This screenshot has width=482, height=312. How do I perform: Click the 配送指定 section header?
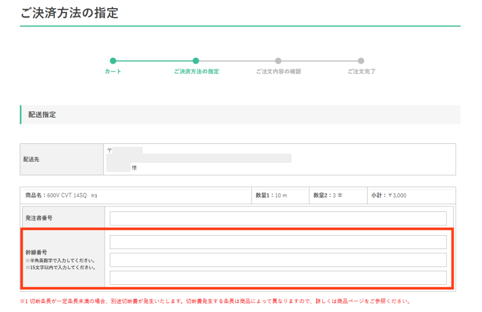pos(42,115)
